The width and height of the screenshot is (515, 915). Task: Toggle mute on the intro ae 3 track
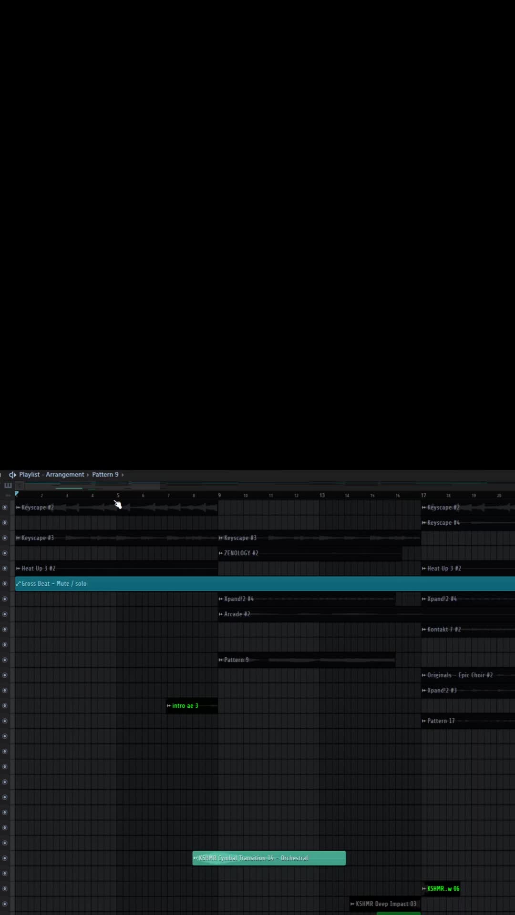tap(5, 706)
